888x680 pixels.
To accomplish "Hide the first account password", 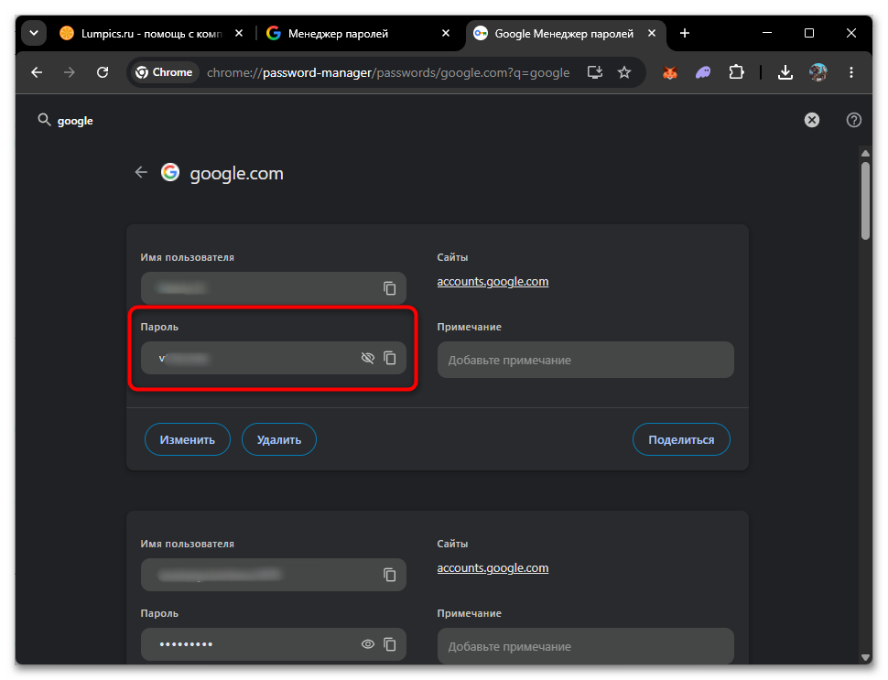I will click(x=367, y=358).
